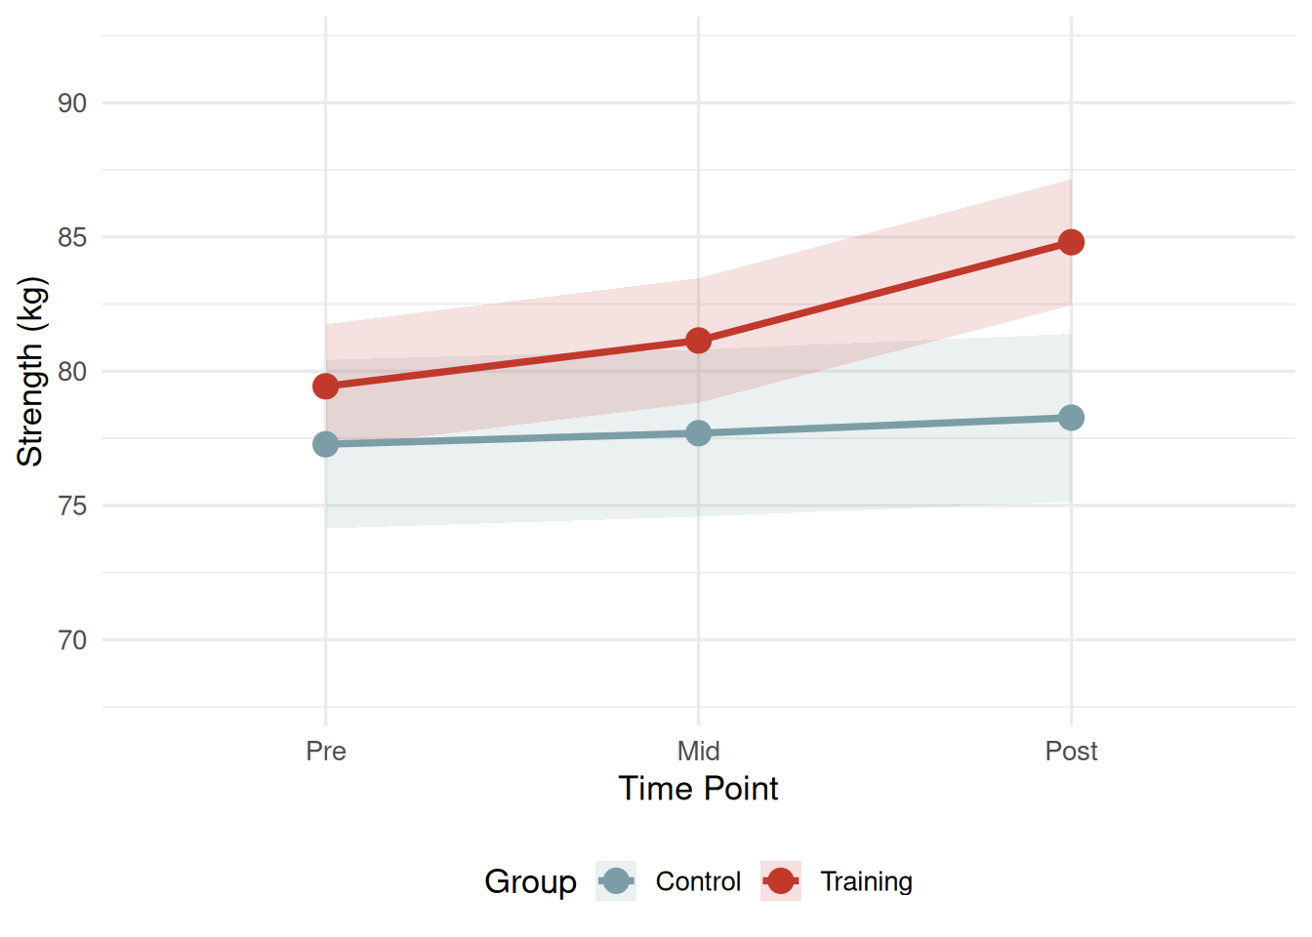
Task: Click the 70 y-axis tick label
Action: 72,640
